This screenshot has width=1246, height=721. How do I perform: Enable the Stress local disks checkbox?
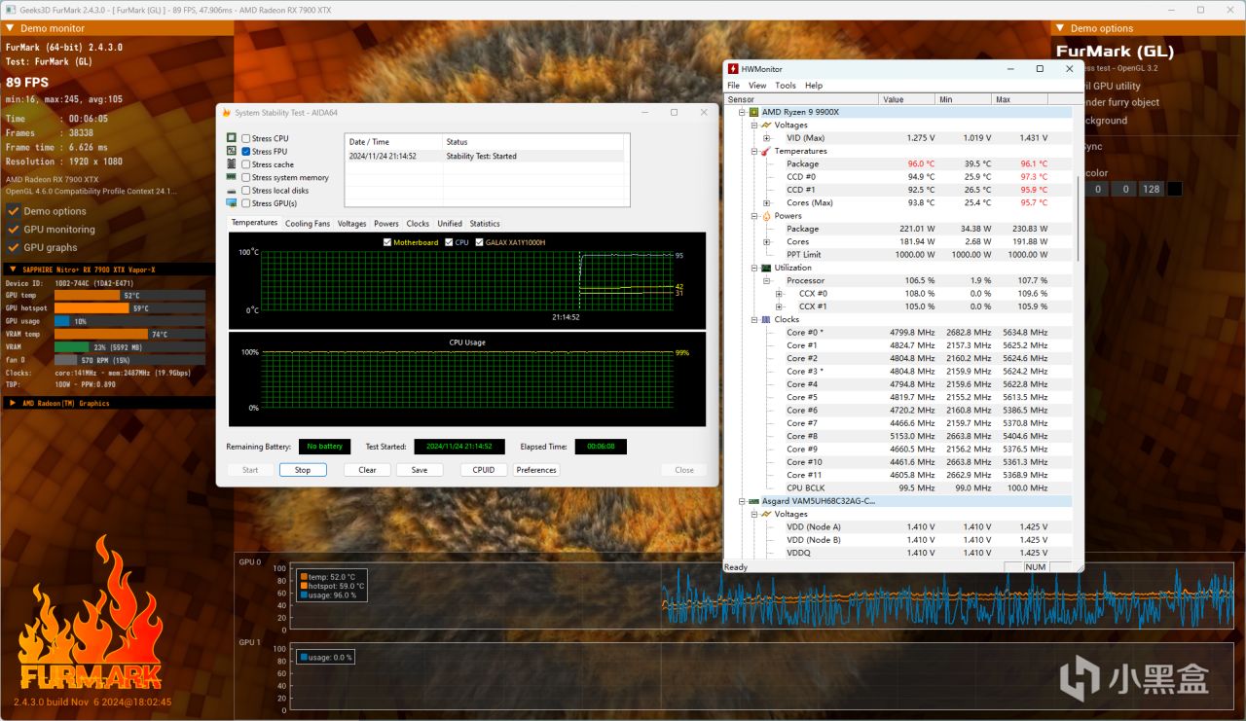click(246, 191)
